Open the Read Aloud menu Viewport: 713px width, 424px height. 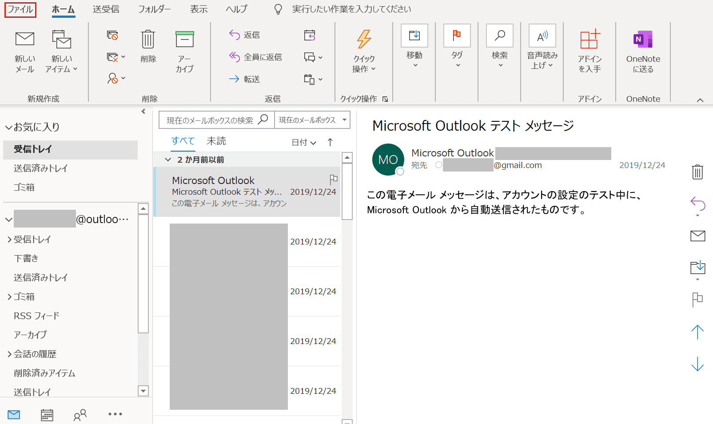coord(542,47)
